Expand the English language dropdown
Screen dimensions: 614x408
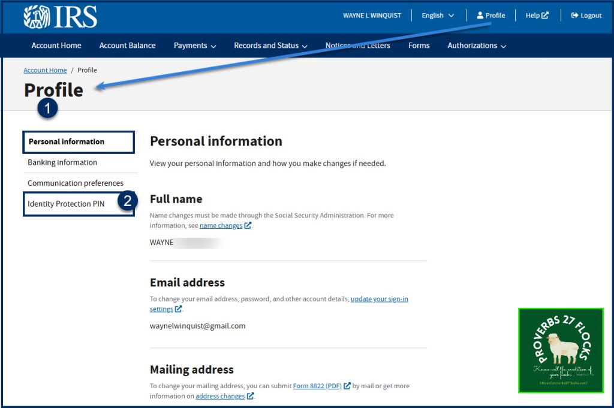tap(438, 16)
